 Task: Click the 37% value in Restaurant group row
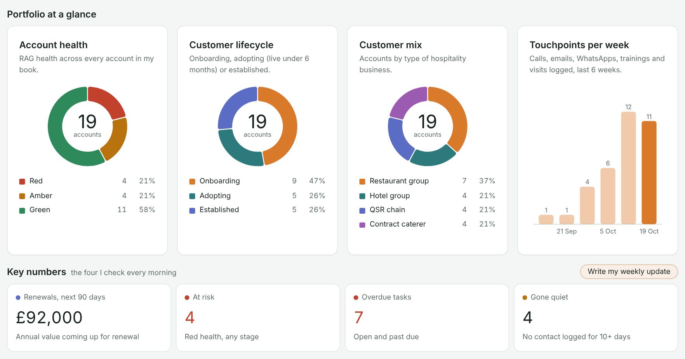coord(487,181)
